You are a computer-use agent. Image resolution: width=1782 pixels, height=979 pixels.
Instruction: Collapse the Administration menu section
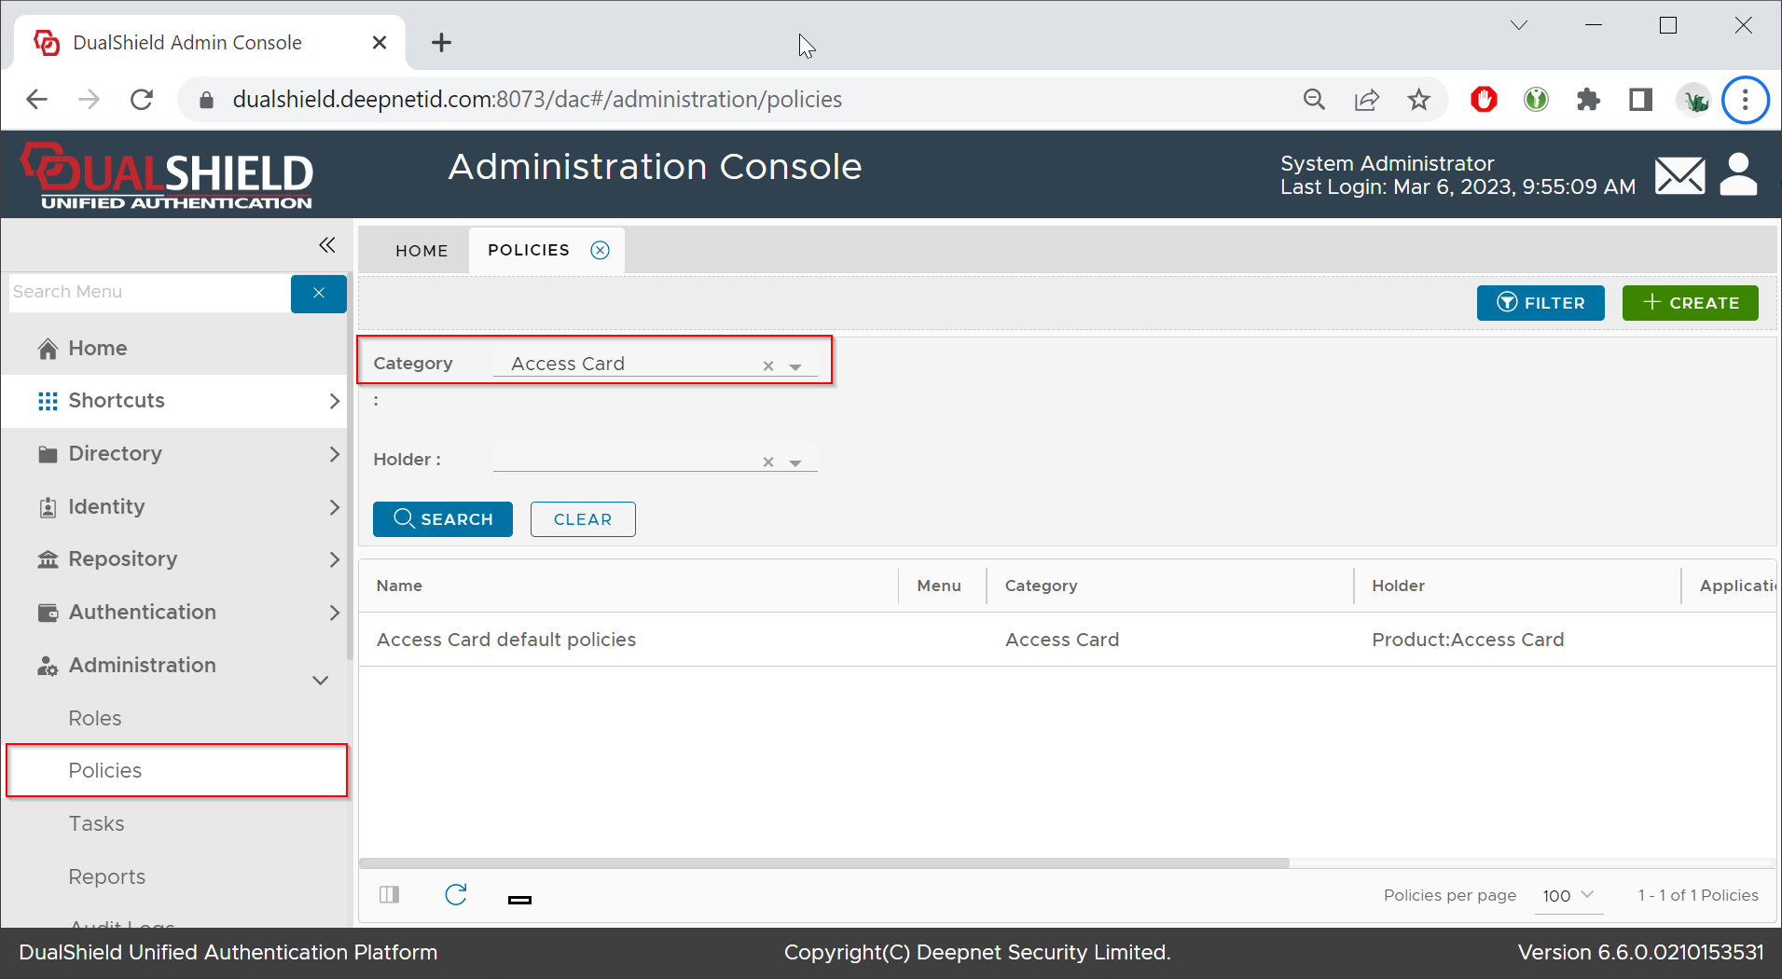click(x=320, y=680)
